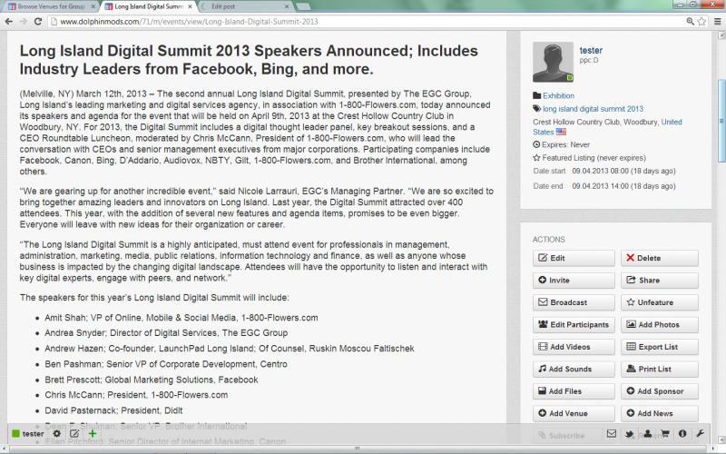Viewport: 726px width, 454px height.
Task: Reload the current page
Action: tap(38, 21)
